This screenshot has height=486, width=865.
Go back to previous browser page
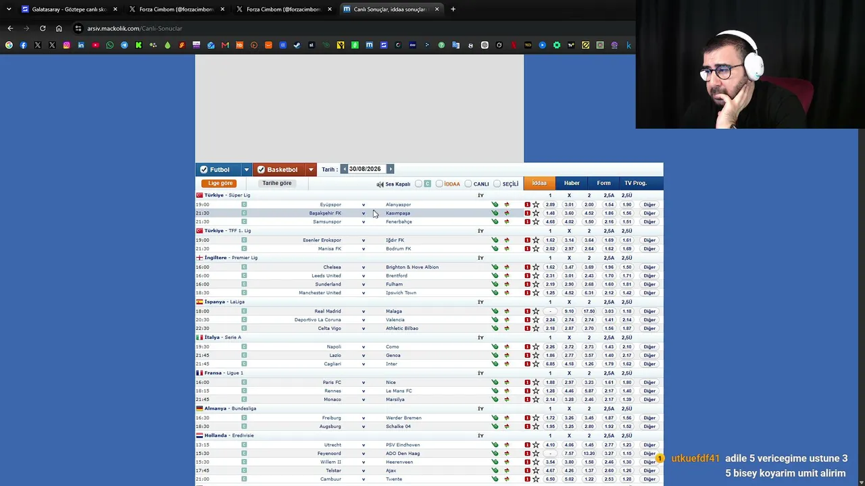10,28
